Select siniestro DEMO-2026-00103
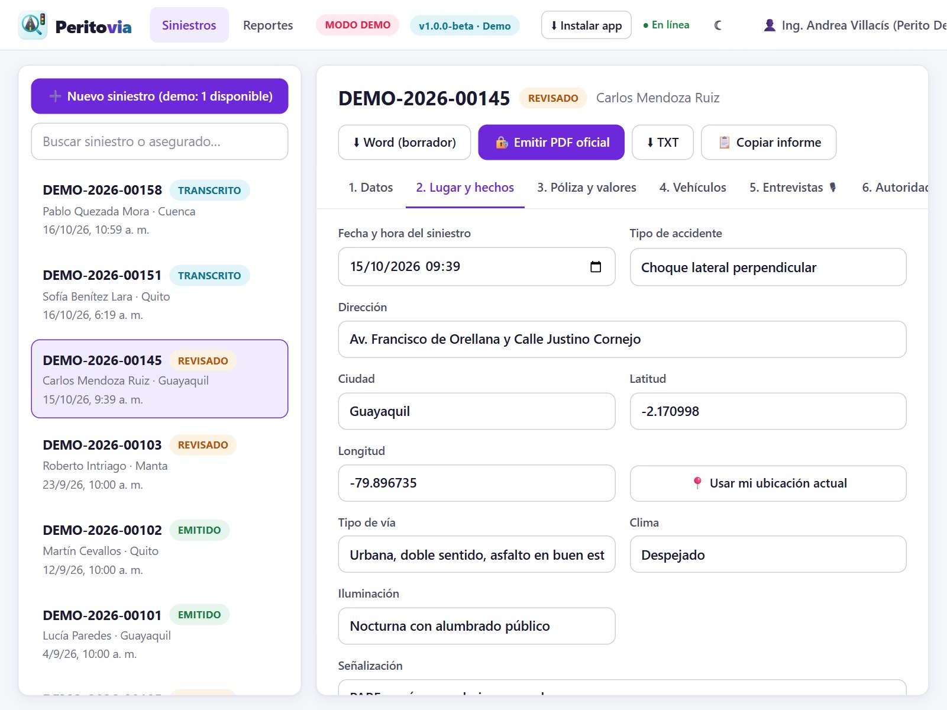Screen dimensions: 947x710 point(160,464)
